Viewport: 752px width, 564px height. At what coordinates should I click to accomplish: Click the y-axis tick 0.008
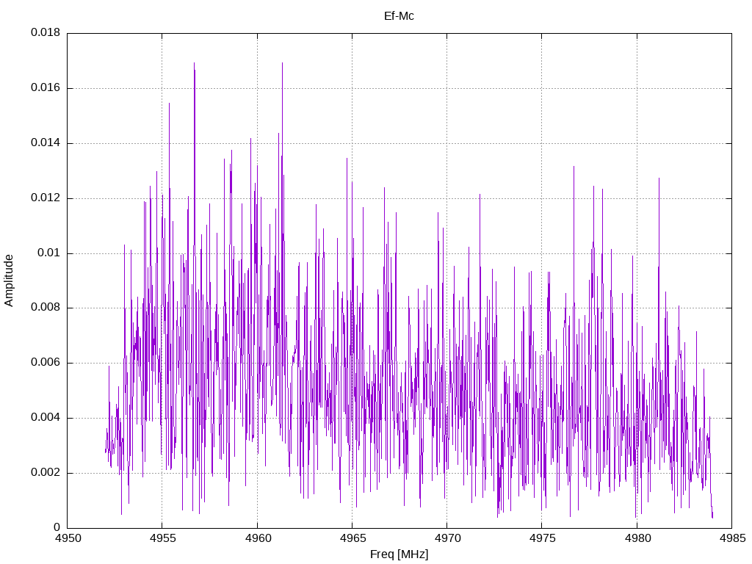coord(46,308)
